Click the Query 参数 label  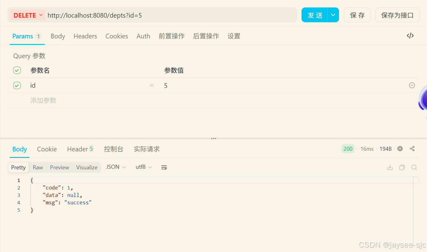[29, 56]
